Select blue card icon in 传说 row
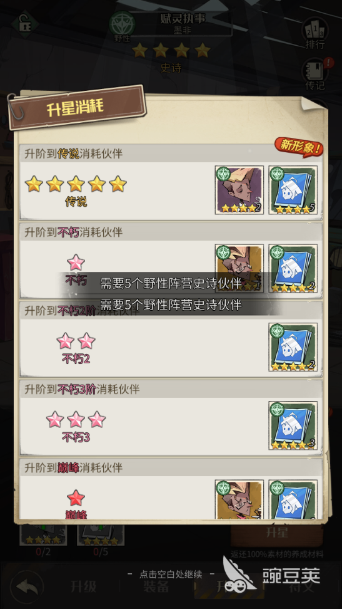The width and height of the screenshot is (342, 609). pos(293,190)
